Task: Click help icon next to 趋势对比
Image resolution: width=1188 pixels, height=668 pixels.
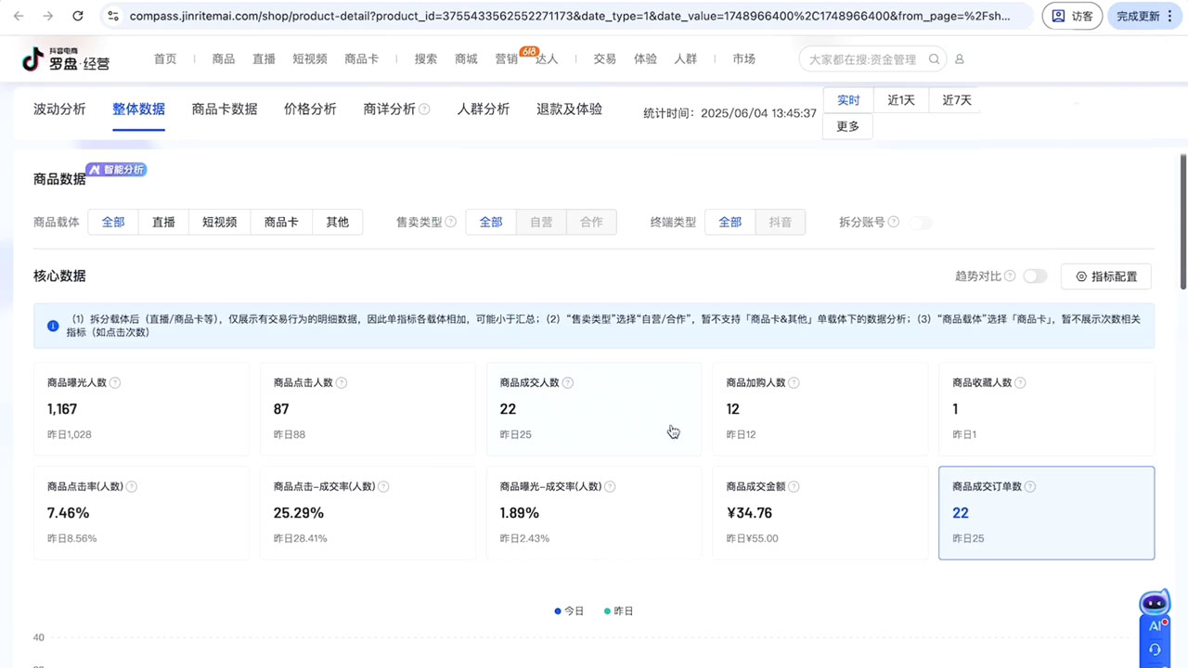Action: (x=1010, y=276)
